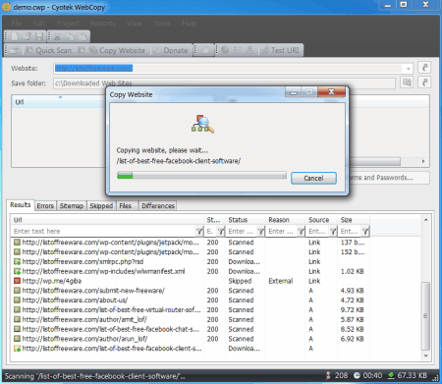Image resolution: width=442 pixels, height=384 pixels.
Task: Open the Website address dropdown arrow
Action: (x=409, y=69)
